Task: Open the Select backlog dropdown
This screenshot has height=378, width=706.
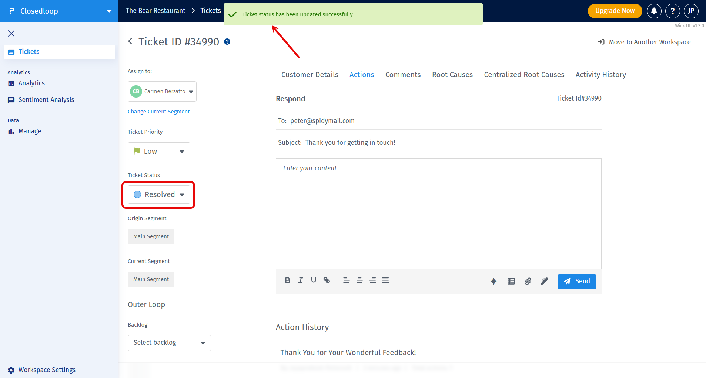Action: (x=169, y=343)
